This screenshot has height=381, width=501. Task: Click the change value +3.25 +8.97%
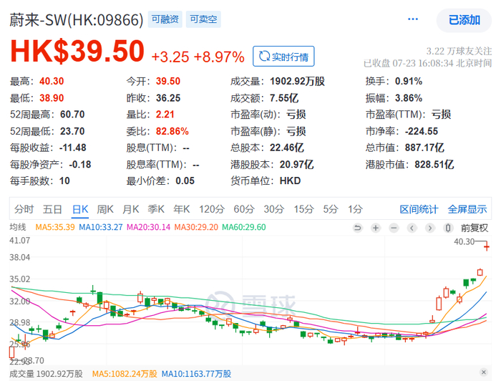tap(198, 57)
